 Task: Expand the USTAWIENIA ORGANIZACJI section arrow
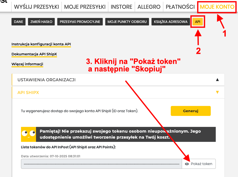pos(217,80)
